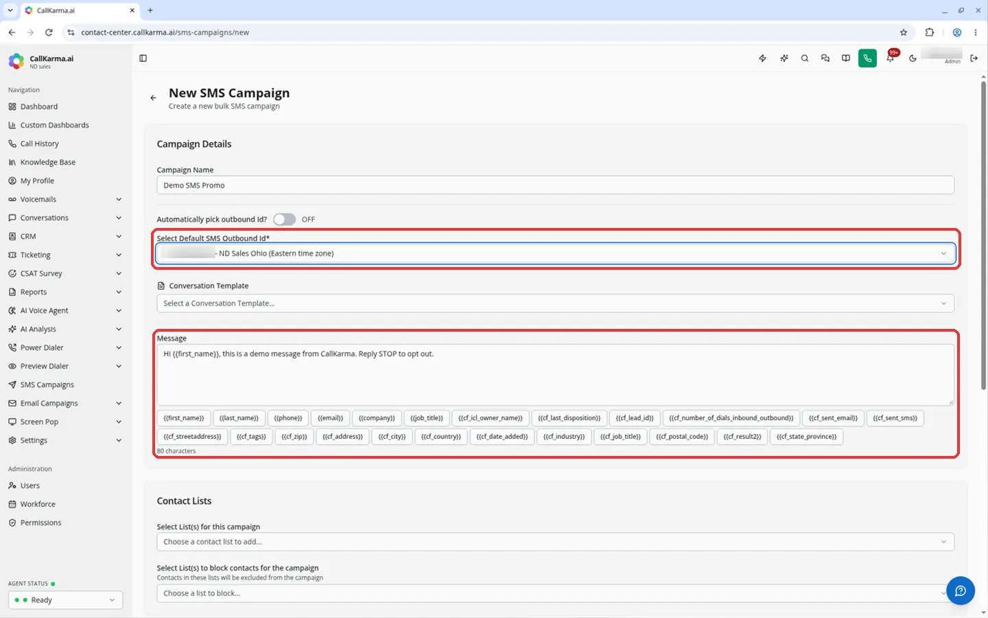Reload the page in browser
The height and width of the screenshot is (618, 988).
pos(49,32)
